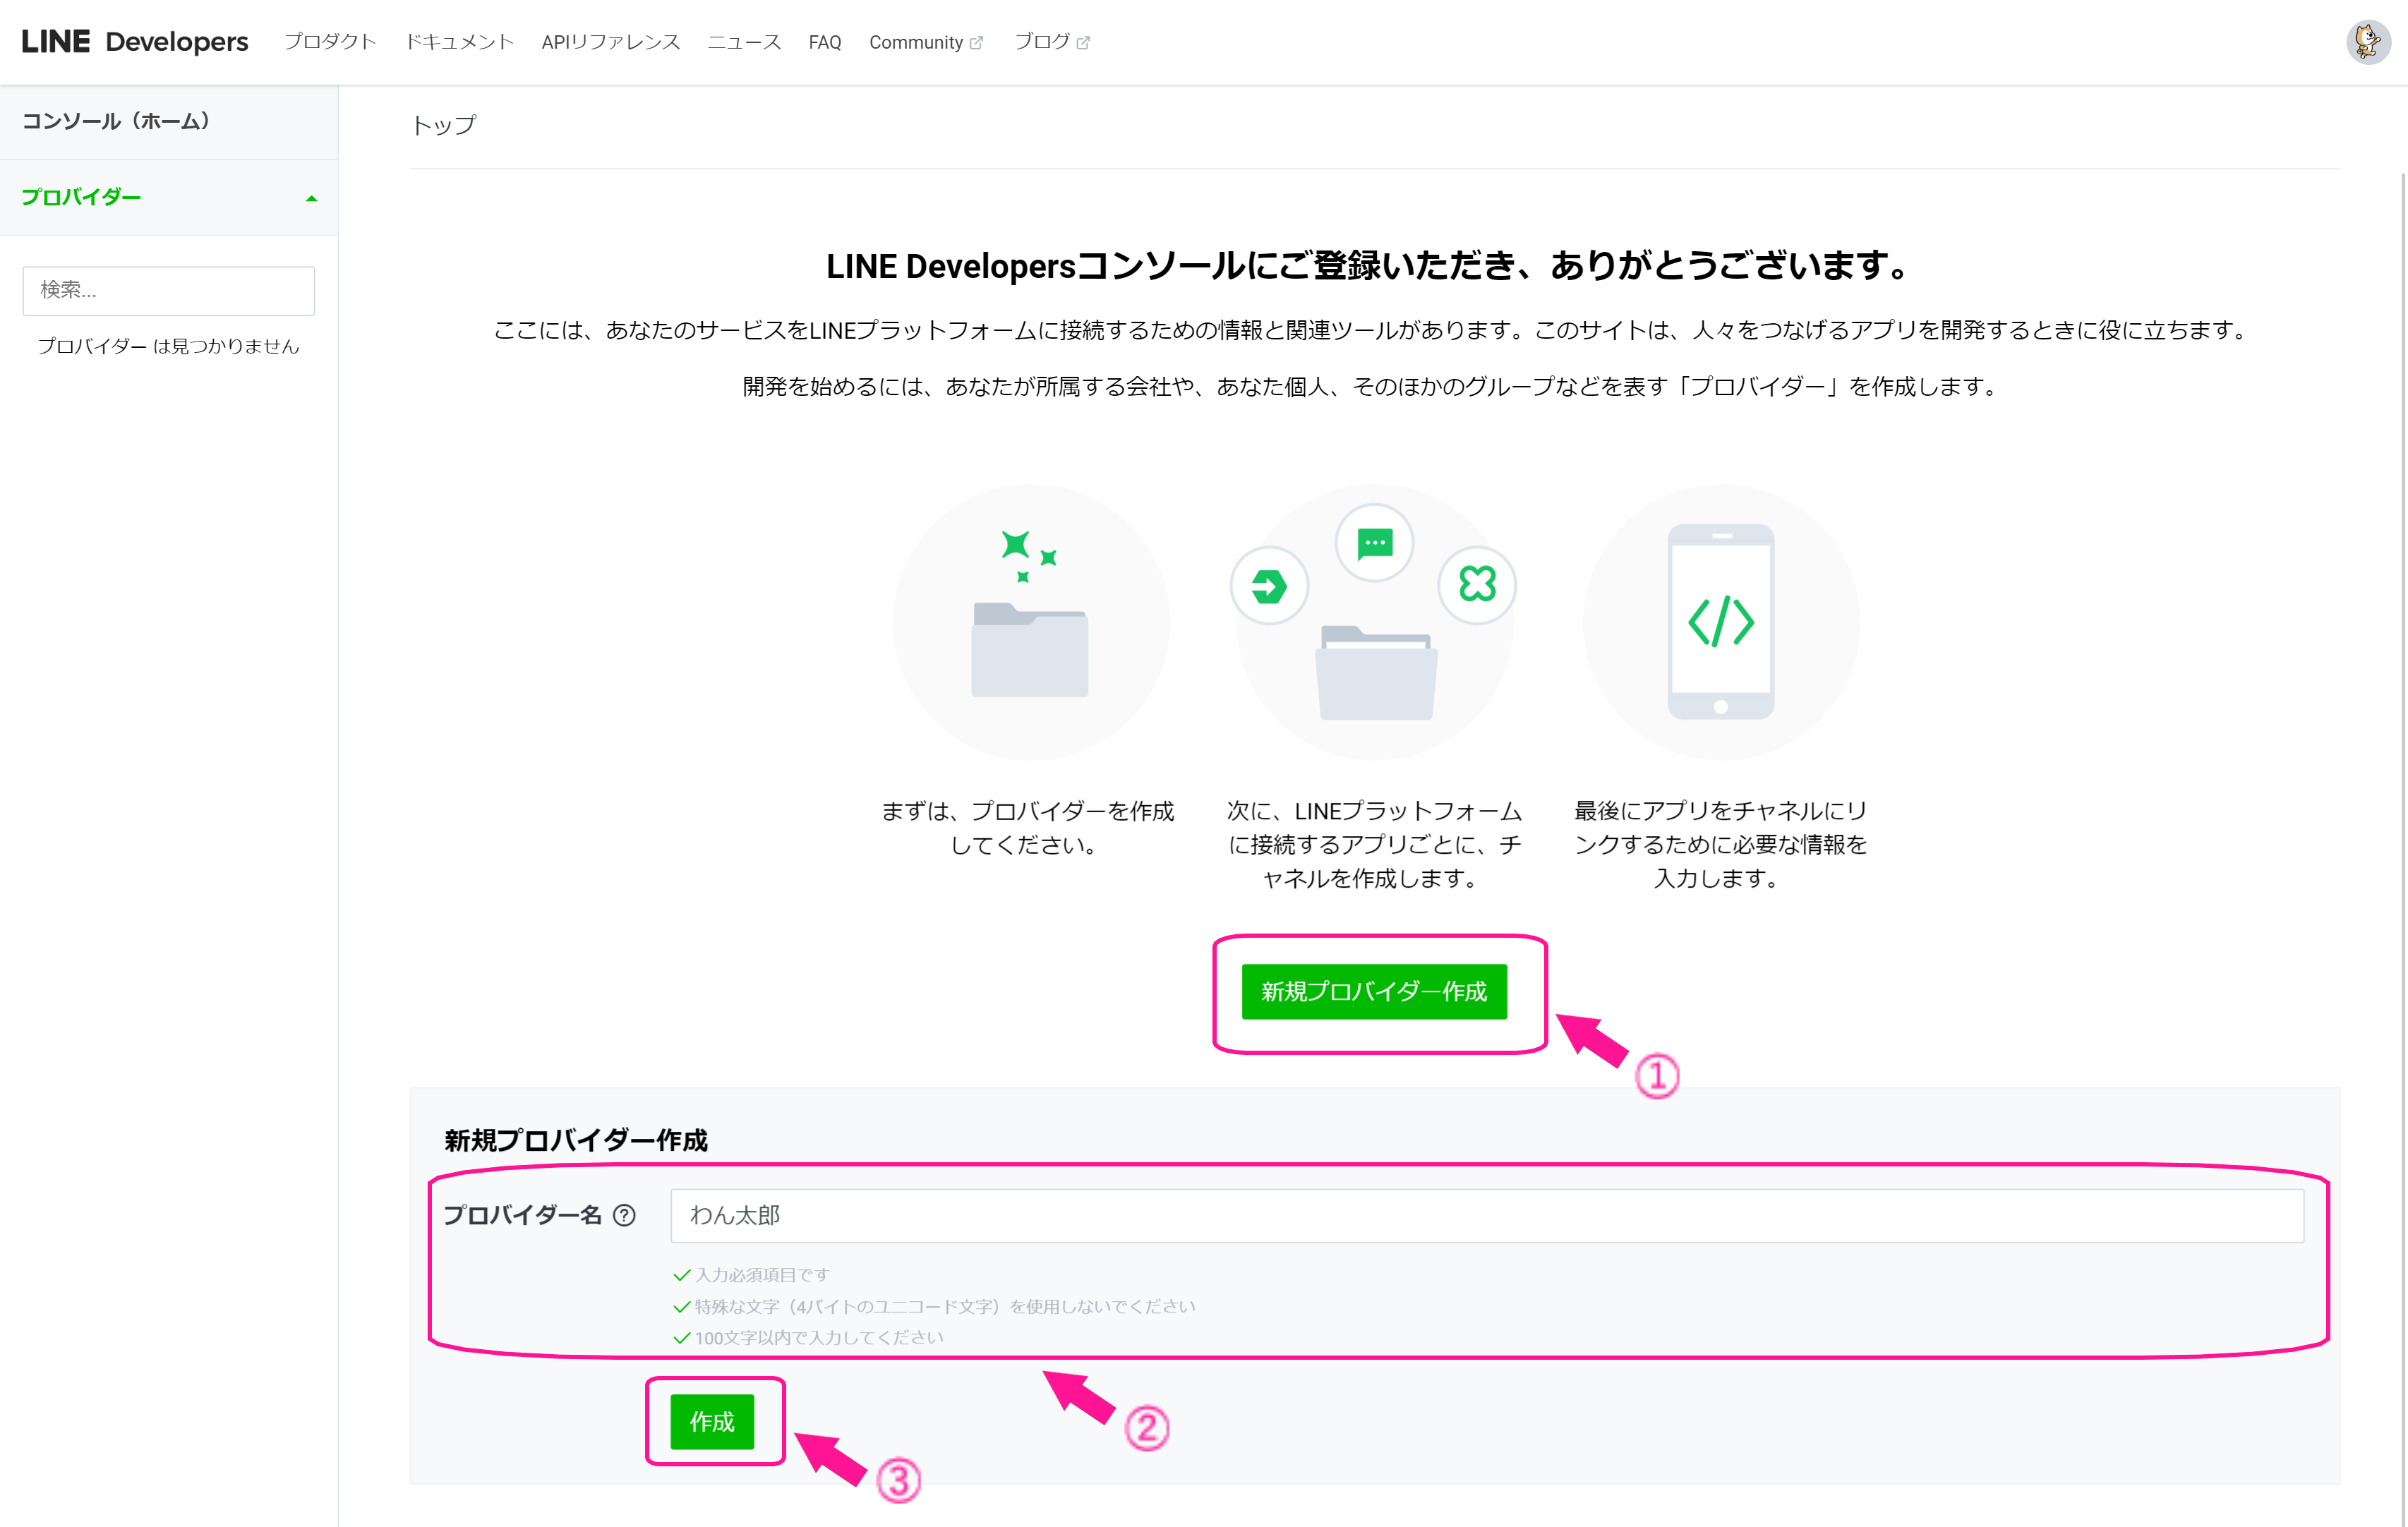
Task: Open the プロダクト menu
Action: (330, 42)
